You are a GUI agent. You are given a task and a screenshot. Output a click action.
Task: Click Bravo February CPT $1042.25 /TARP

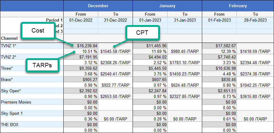coord(255,85)
